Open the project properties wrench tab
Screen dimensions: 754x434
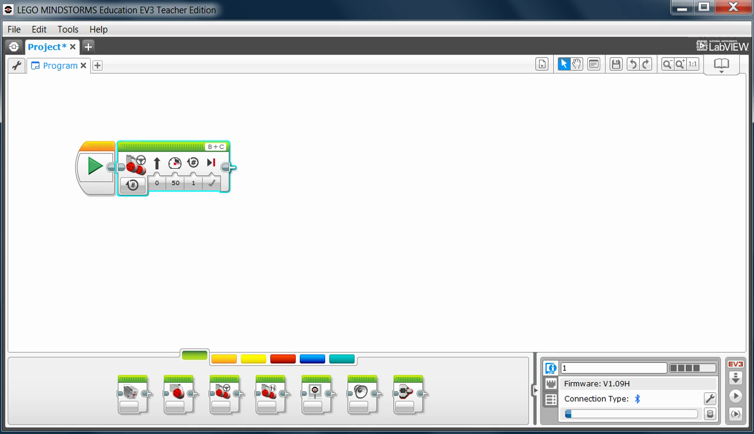pyautogui.click(x=16, y=66)
